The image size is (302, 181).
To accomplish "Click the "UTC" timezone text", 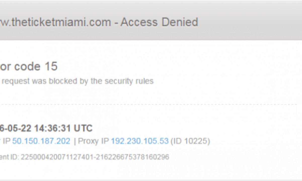I will [83, 128].
